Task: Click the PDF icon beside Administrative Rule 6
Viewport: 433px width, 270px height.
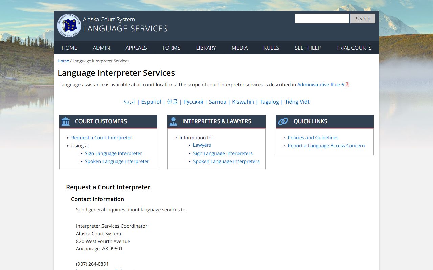Action: (347, 85)
